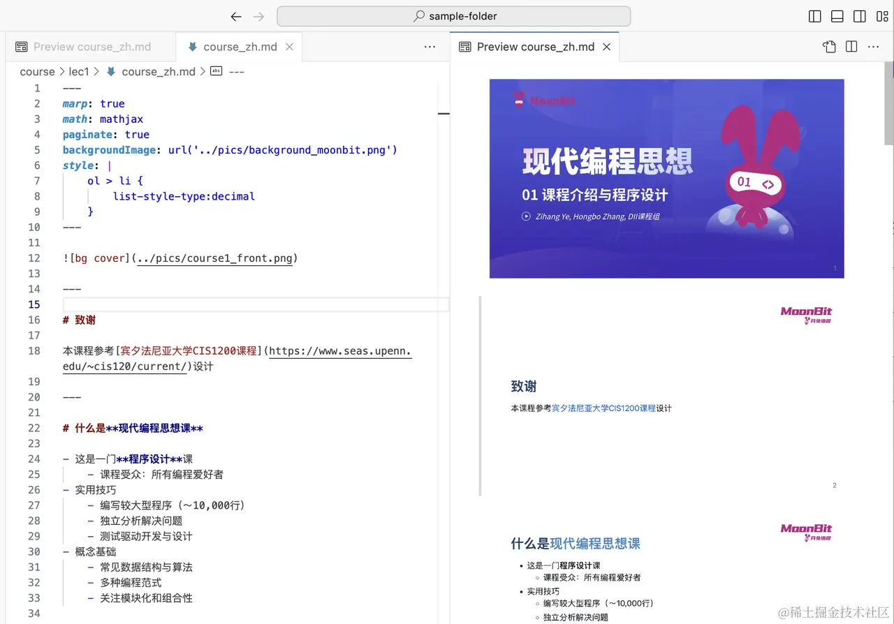The height and width of the screenshot is (624, 894).
Task: Open More Actions for the left editor group
Action: click(430, 47)
